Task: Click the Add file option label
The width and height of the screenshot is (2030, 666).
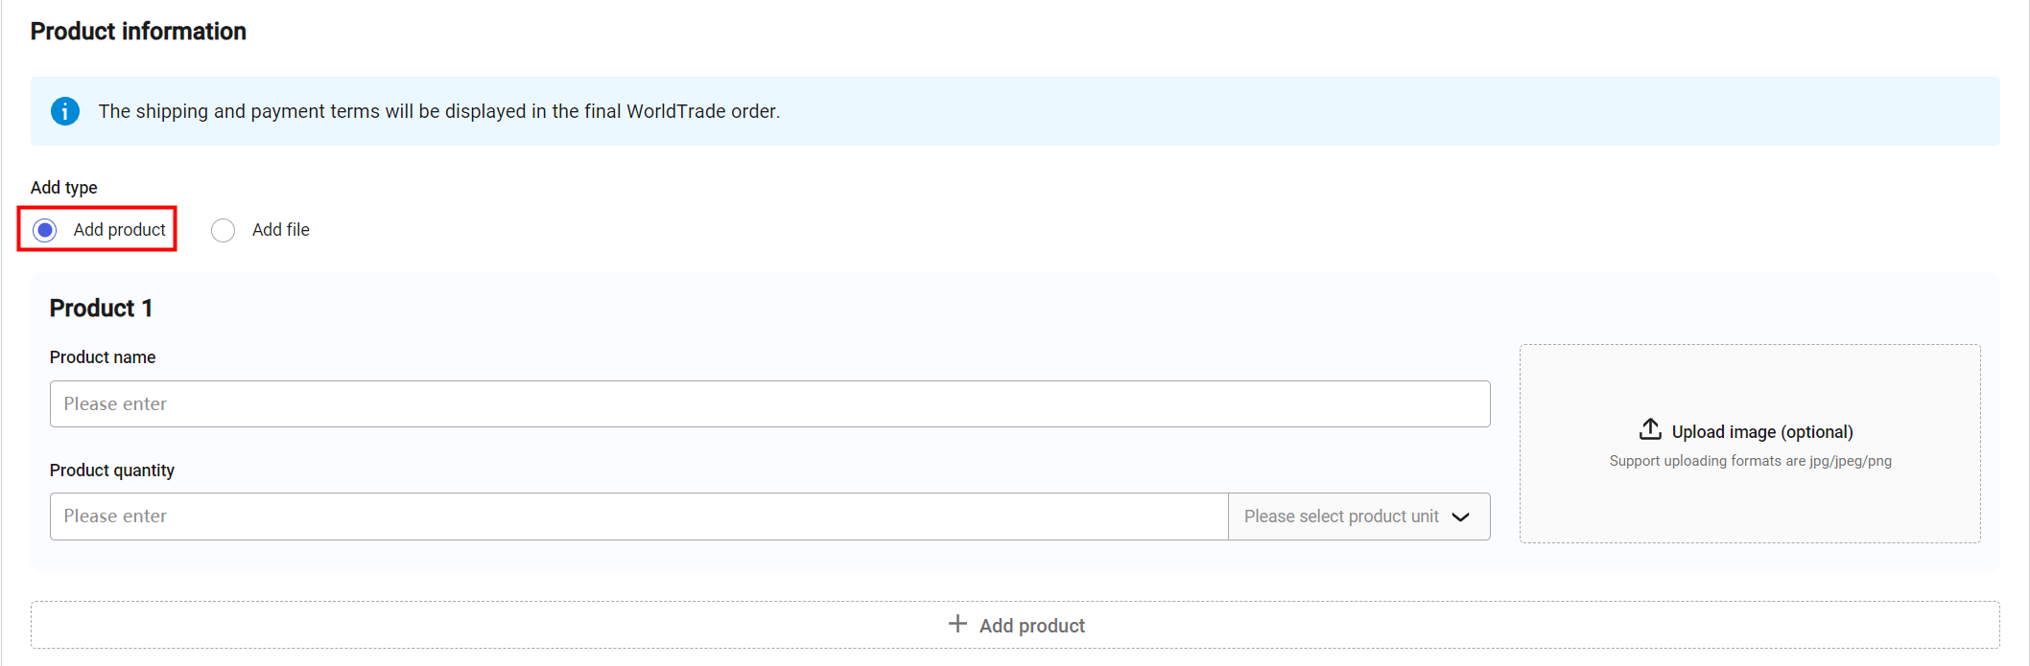Action: (x=280, y=230)
